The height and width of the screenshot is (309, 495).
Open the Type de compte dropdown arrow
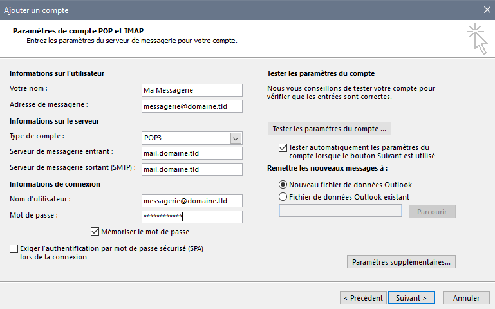pos(236,138)
